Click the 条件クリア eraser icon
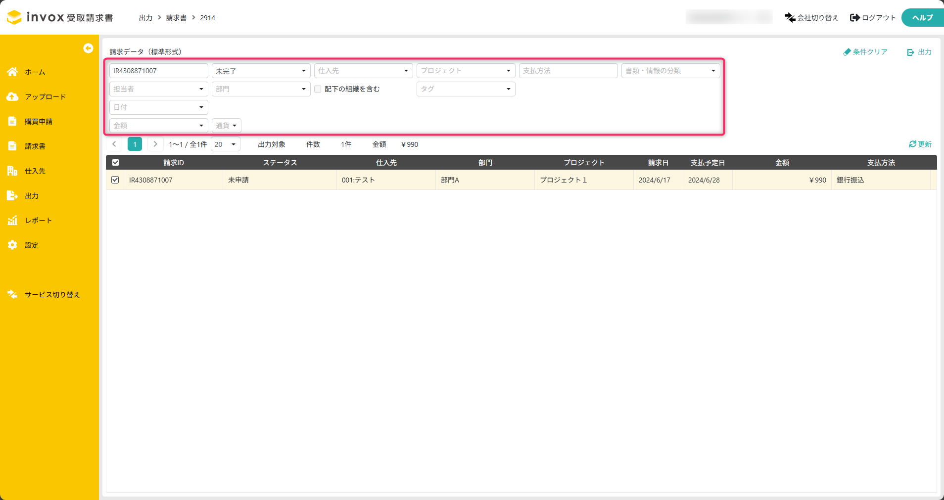Screen dimensions: 944x500 tap(847, 52)
